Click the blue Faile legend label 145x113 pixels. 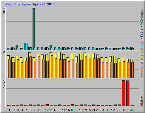(142, 33)
